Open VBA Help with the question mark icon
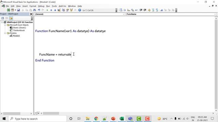The width and height of the screenshot is (218, 122). [x=80, y=10]
